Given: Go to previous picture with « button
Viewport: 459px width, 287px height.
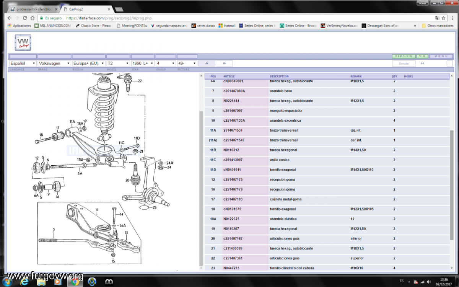Looking at the screenshot, I should [207, 63].
